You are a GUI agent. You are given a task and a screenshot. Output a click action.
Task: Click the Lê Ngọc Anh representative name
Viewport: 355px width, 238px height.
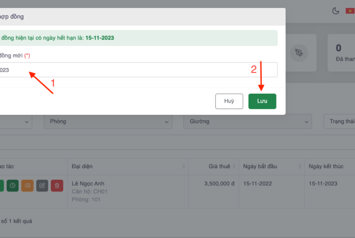pyautogui.click(x=88, y=184)
